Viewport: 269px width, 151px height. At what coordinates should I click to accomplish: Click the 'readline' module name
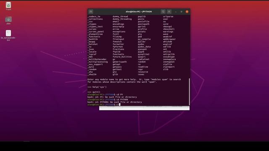coord(143,67)
